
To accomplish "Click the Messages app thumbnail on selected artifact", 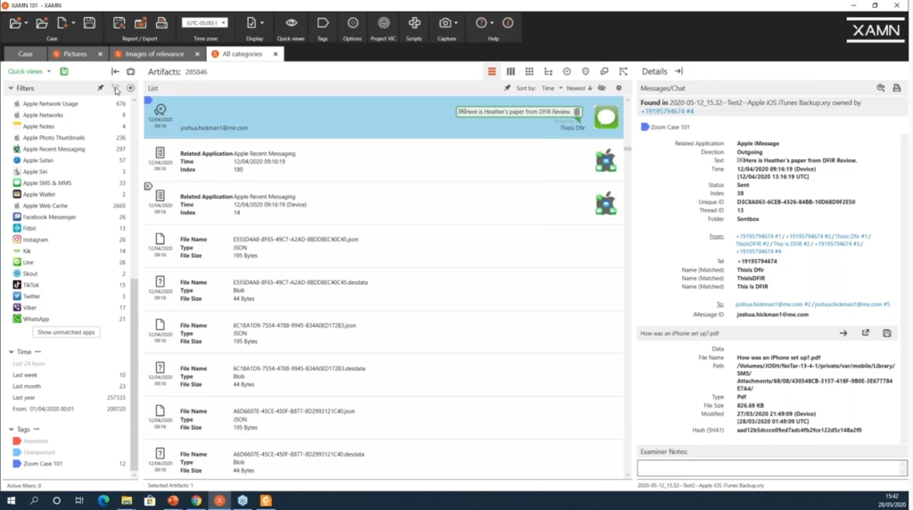I will click(606, 117).
